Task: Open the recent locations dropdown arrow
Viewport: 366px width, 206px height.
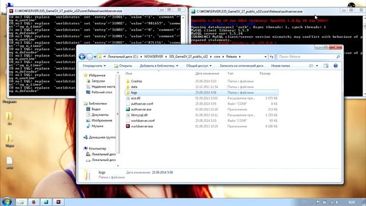Action: tap(95, 57)
